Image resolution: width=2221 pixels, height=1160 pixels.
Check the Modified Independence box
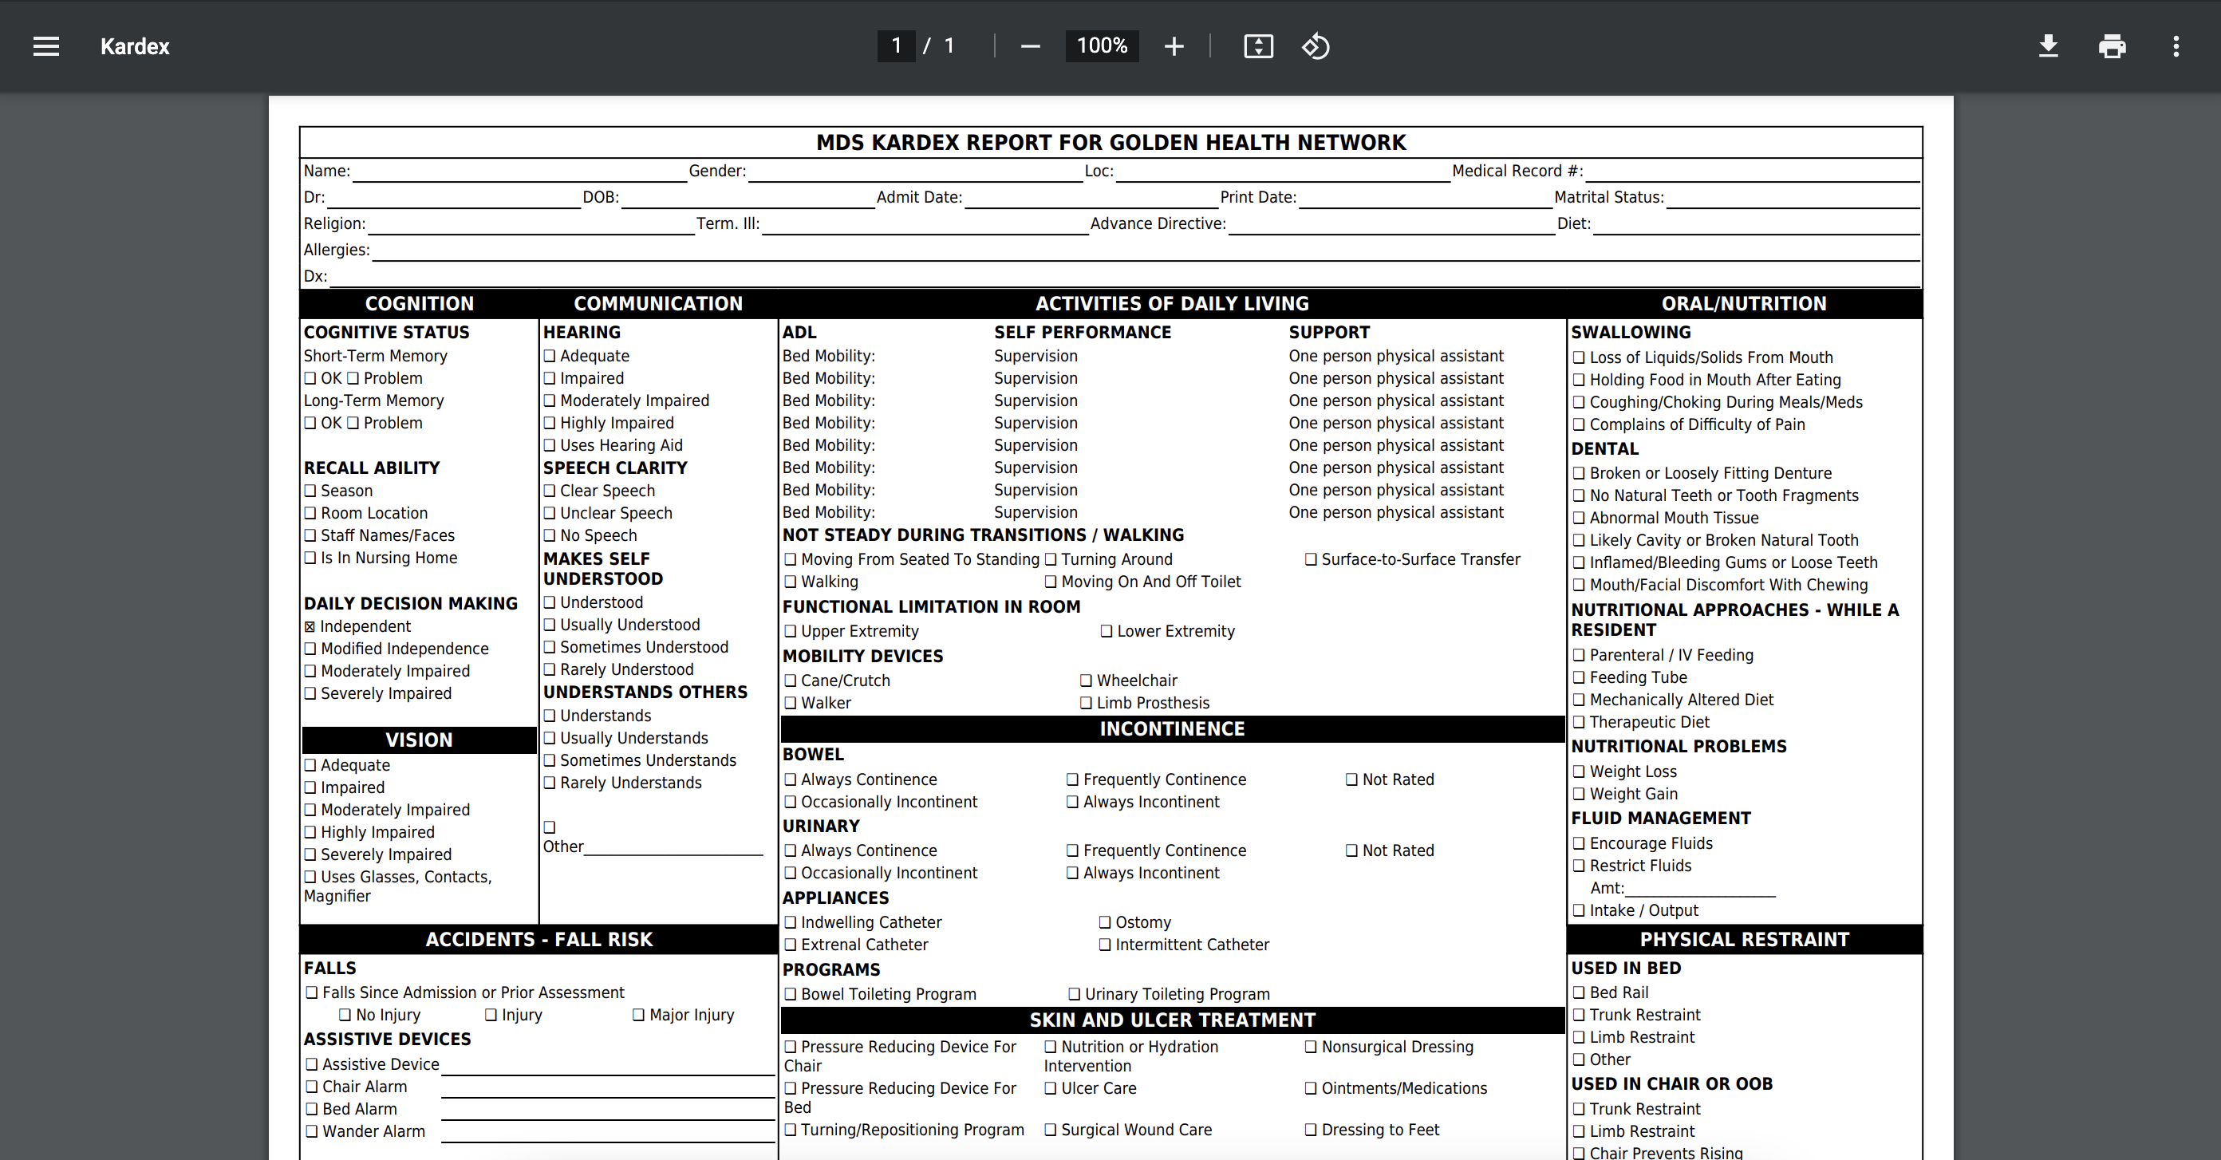310,649
